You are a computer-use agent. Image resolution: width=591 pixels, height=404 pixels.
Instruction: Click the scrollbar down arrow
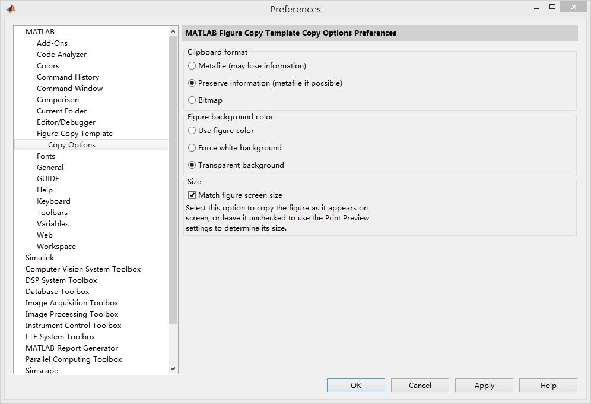(x=173, y=368)
